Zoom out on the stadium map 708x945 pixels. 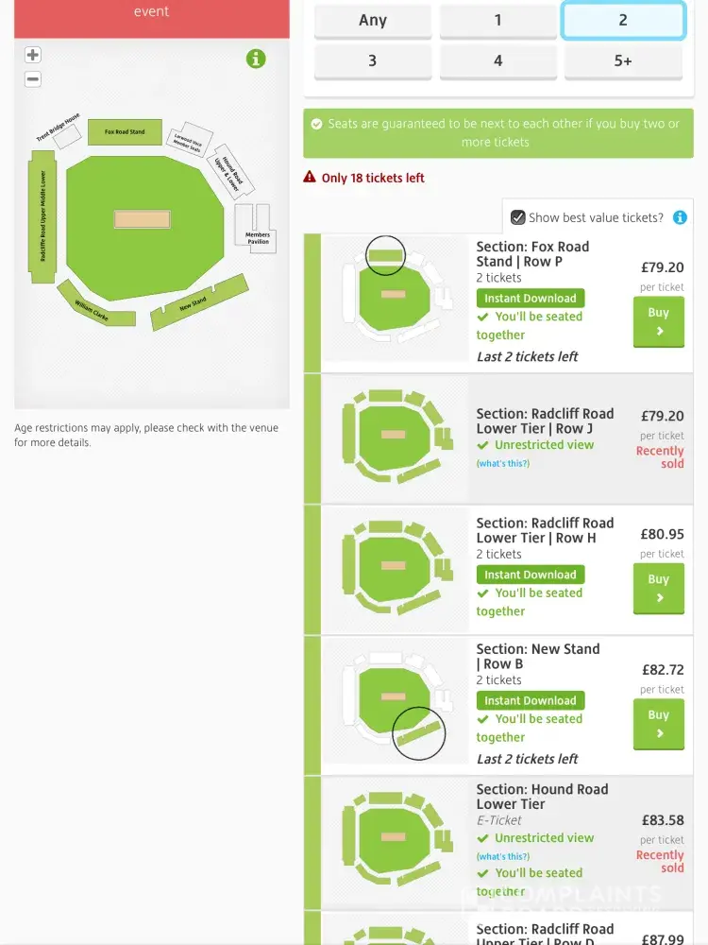pos(33,79)
